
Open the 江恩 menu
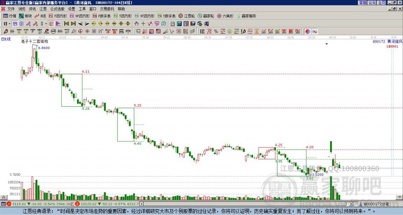coord(43,9)
